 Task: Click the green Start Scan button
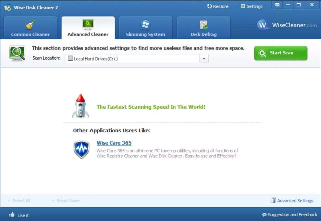point(281,53)
